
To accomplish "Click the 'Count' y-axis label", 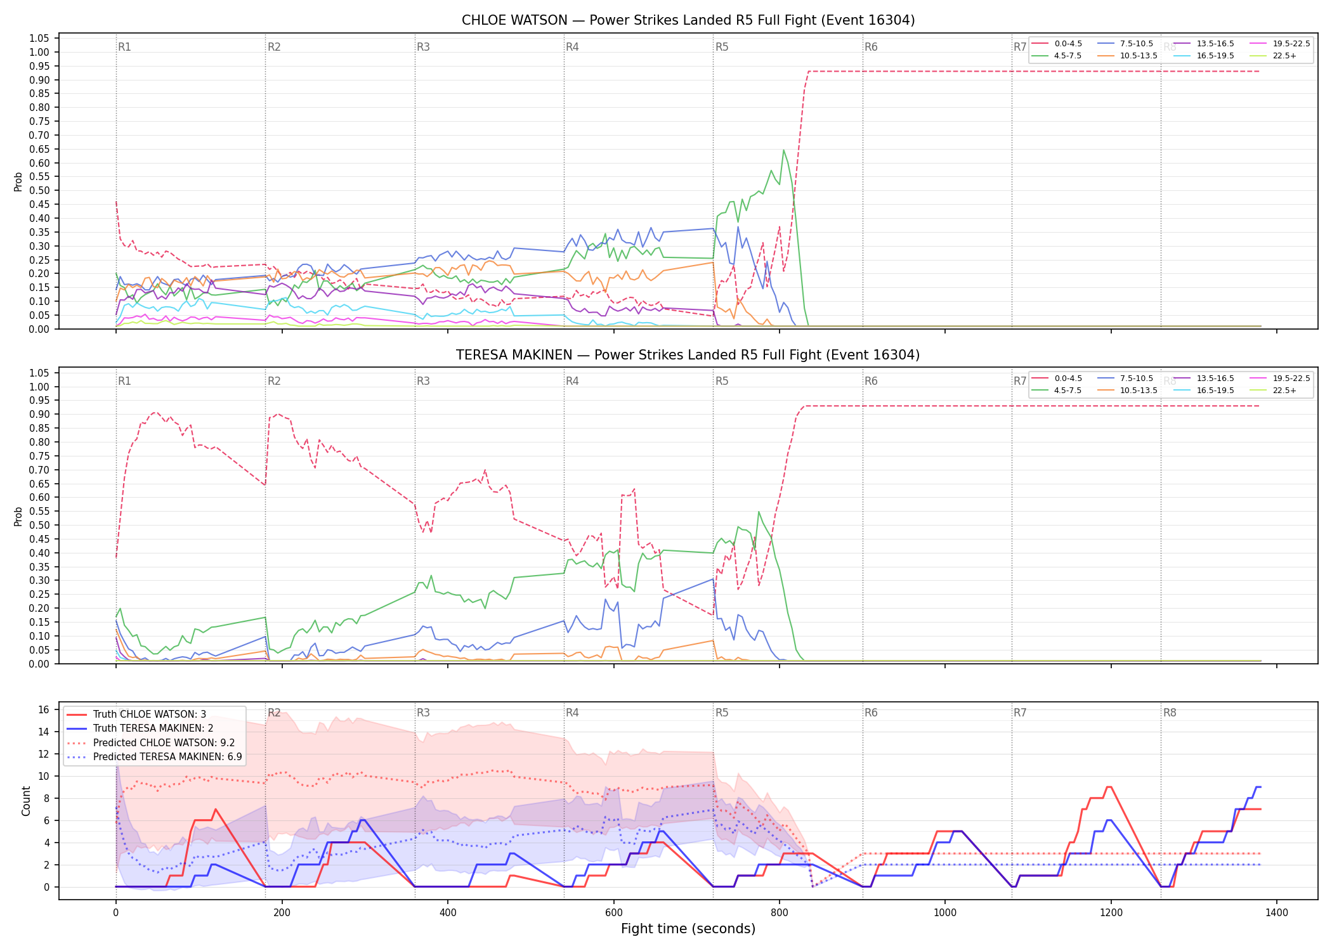I will (x=26, y=801).
